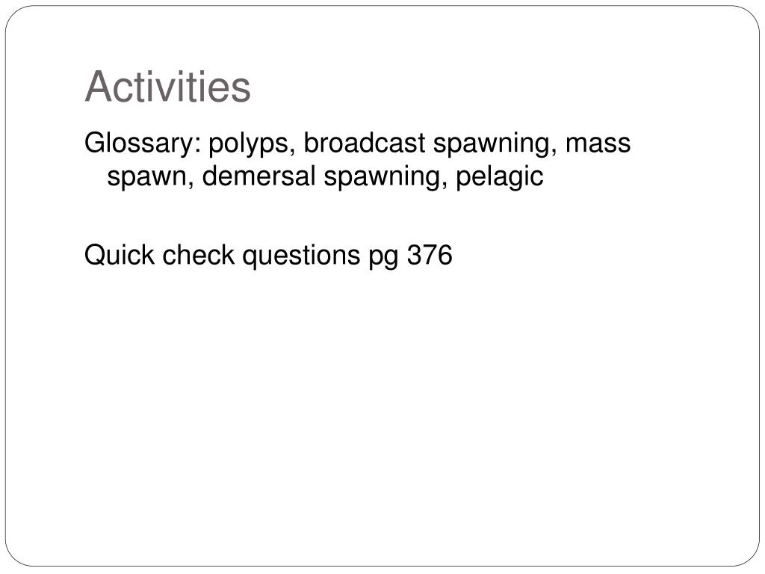Click the letter A in Activities
Image resolution: width=765 pixels, height=574 pixels.
coord(100,86)
